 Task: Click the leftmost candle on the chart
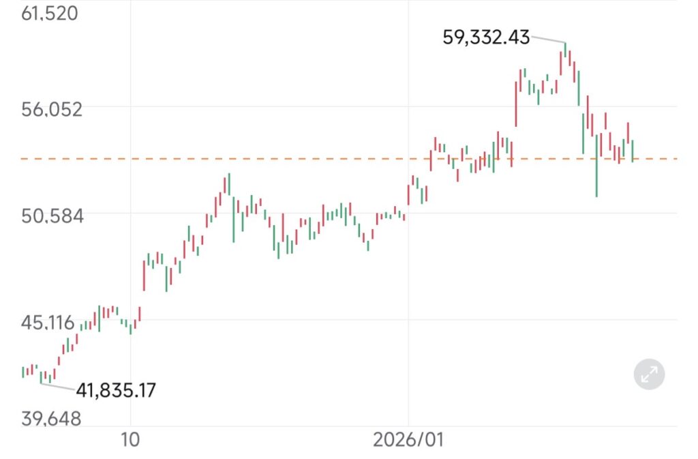click(x=23, y=372)
